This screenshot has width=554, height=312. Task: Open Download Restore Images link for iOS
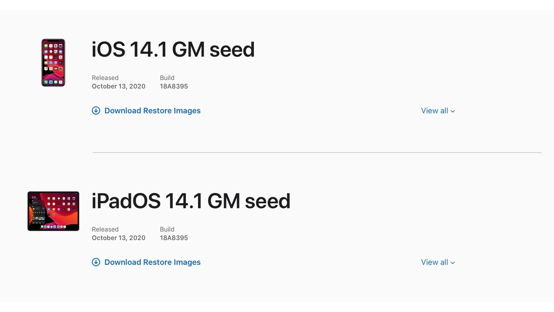click(x=152, y=110)
